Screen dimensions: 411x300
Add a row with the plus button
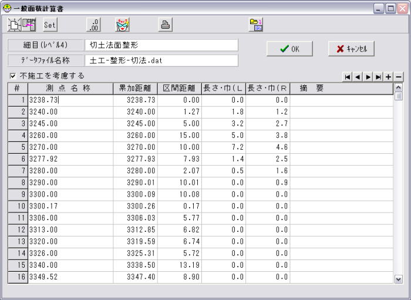tap(388, 77)
